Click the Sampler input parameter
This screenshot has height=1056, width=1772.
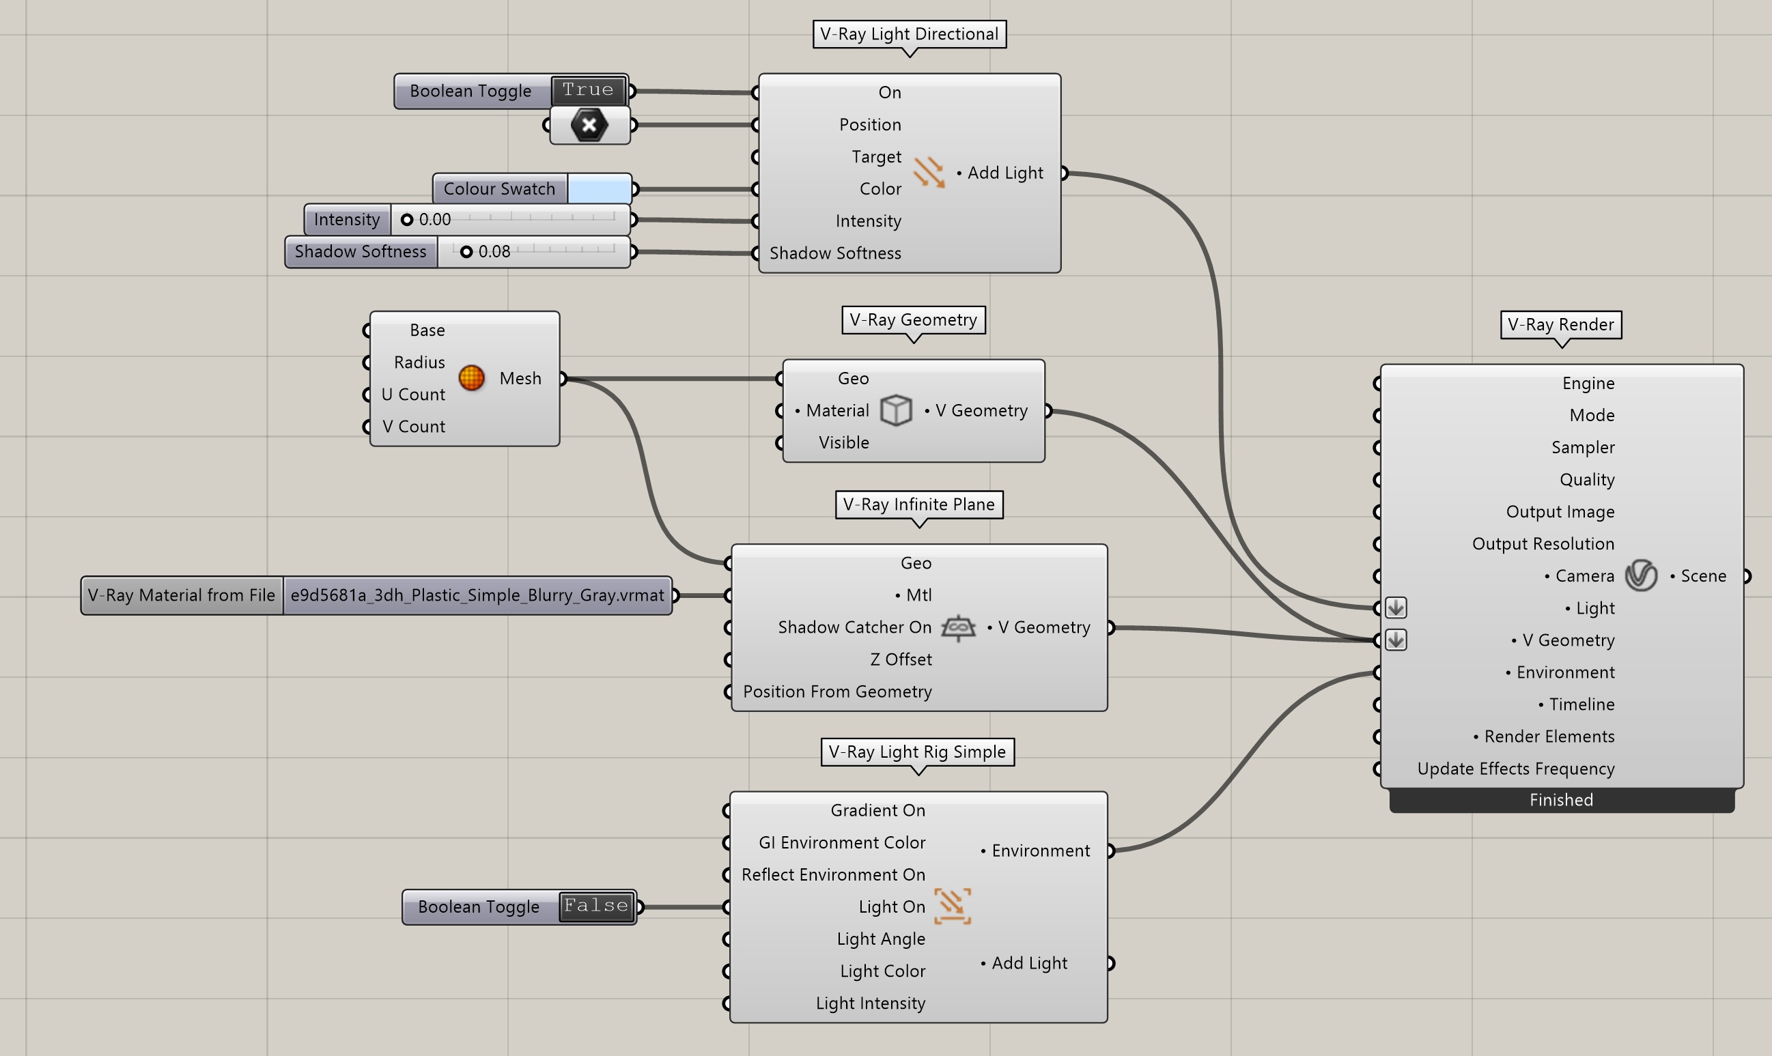point(1583,447)
